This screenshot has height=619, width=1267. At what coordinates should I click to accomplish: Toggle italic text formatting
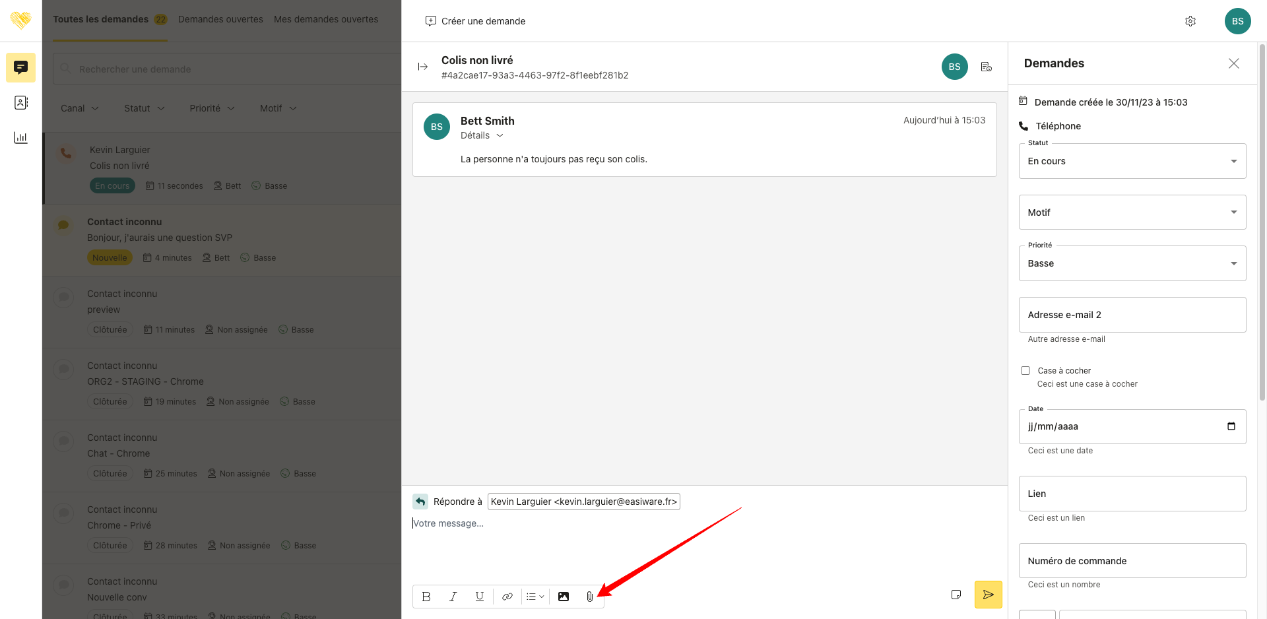(x=453, y=597)
